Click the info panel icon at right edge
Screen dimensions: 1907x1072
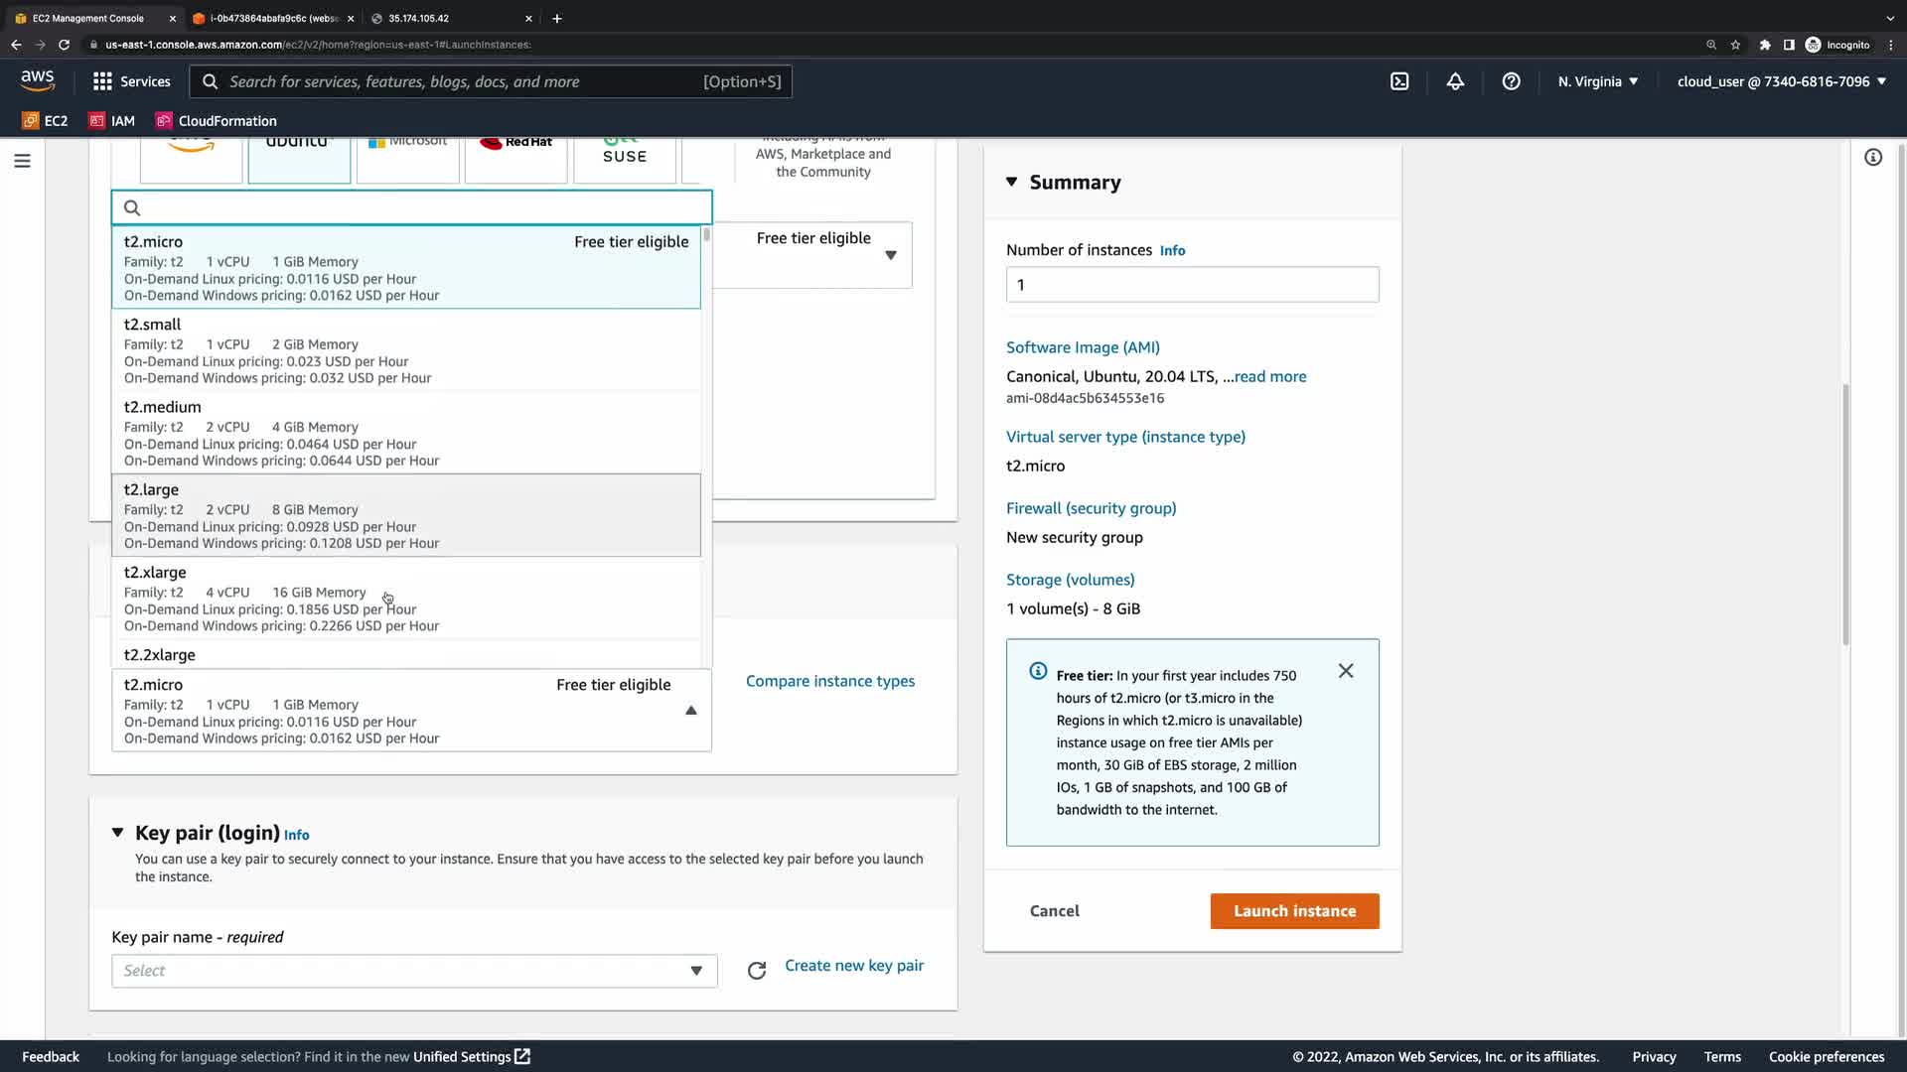[1873, 158]
